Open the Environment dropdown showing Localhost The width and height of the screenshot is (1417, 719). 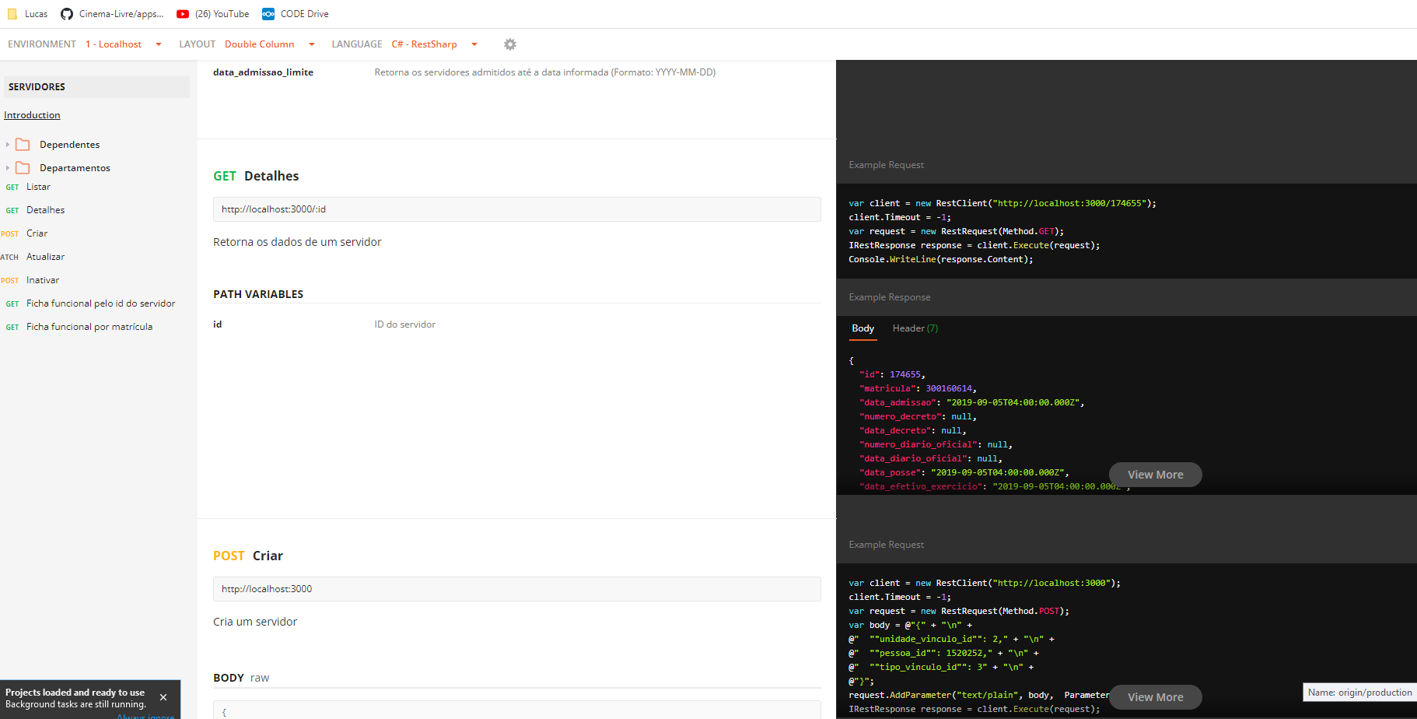tap(124, 44)
